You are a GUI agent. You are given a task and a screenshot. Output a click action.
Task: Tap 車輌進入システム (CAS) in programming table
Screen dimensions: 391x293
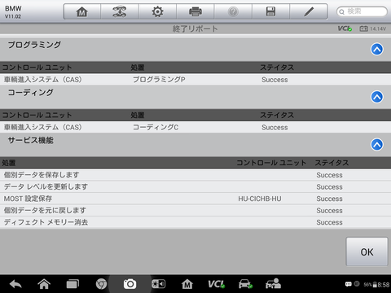point(42,80)
